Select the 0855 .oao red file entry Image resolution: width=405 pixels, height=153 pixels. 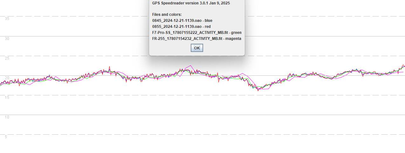(181, 27)
